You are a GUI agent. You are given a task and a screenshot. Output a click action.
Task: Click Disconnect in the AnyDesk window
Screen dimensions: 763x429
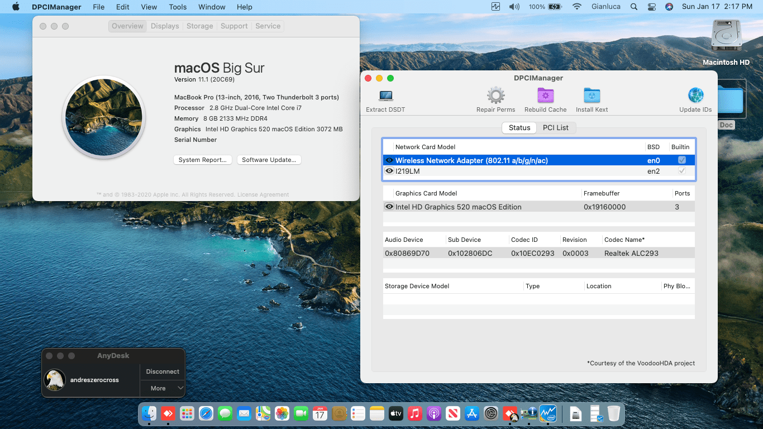[x=163, y=371]
